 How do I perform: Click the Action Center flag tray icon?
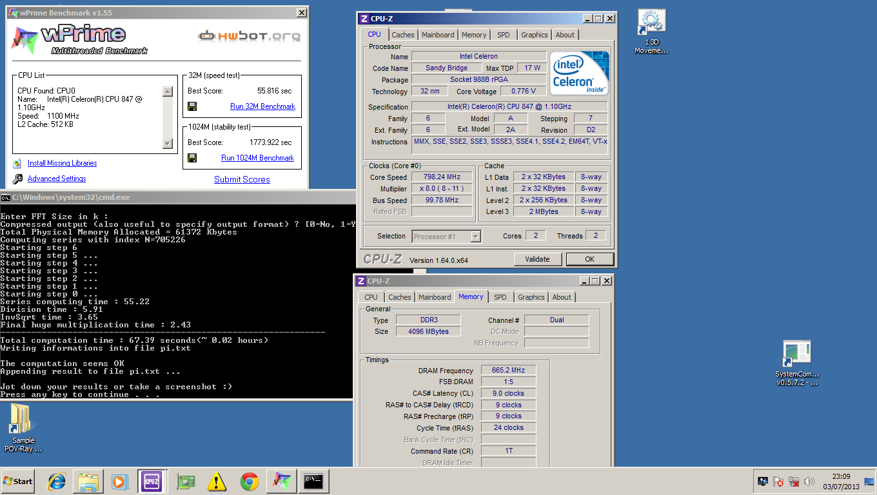point(778,481)
